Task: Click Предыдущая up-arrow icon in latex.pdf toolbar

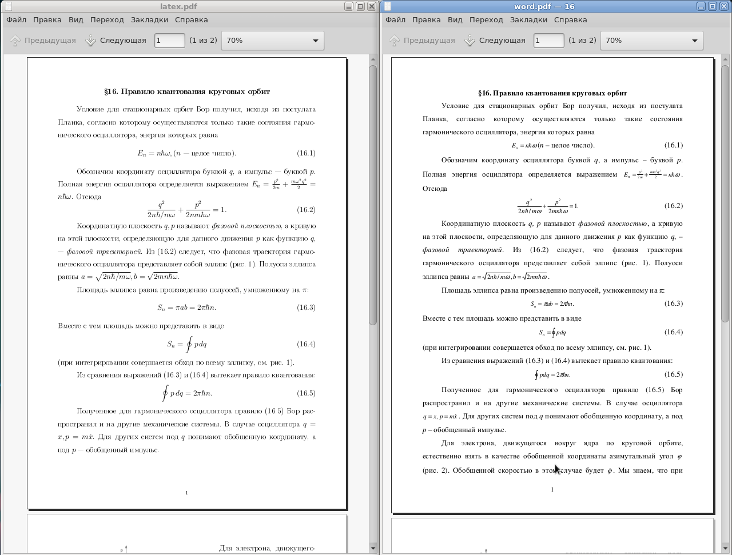Action: click(x=15, y=41)
